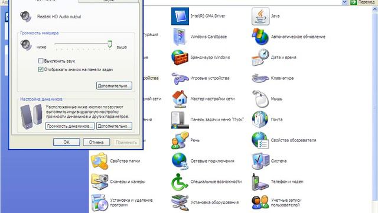The width and height of the screenshot is (378, 213).
Task: Click Дополнительно in the Громкость микшера group
Action: [x=114, y=86]
